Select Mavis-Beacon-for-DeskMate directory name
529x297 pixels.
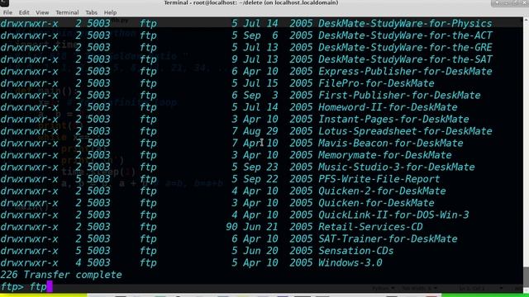pos(391,143)
